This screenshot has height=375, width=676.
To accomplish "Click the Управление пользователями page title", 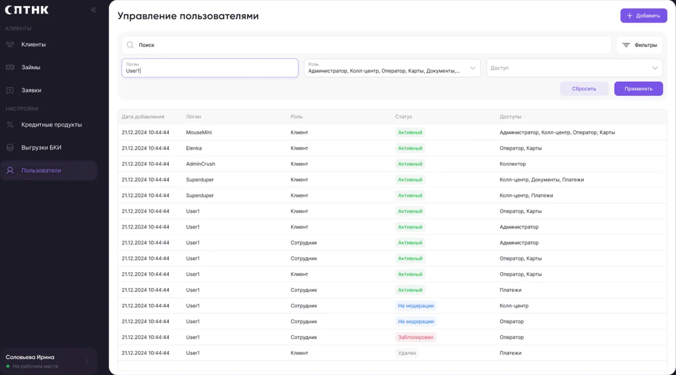I will tap(188, 16).
